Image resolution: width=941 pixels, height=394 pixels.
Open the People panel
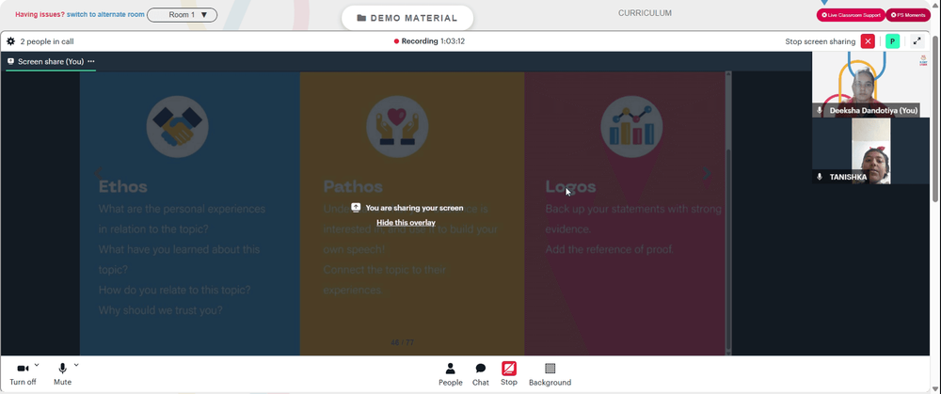click(x=450, y=374)
